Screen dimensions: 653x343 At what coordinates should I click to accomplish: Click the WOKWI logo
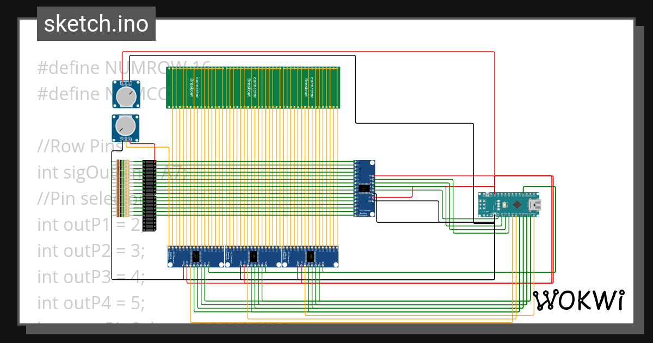[x=581, y=300]
